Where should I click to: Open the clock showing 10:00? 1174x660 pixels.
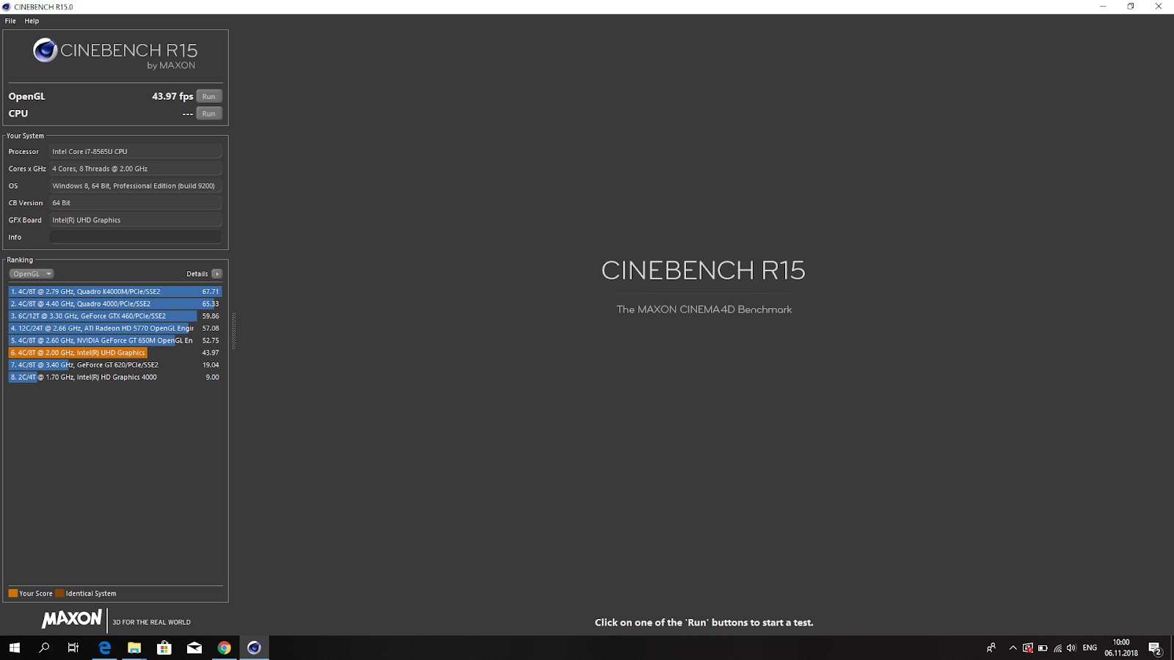[1121, 648]
